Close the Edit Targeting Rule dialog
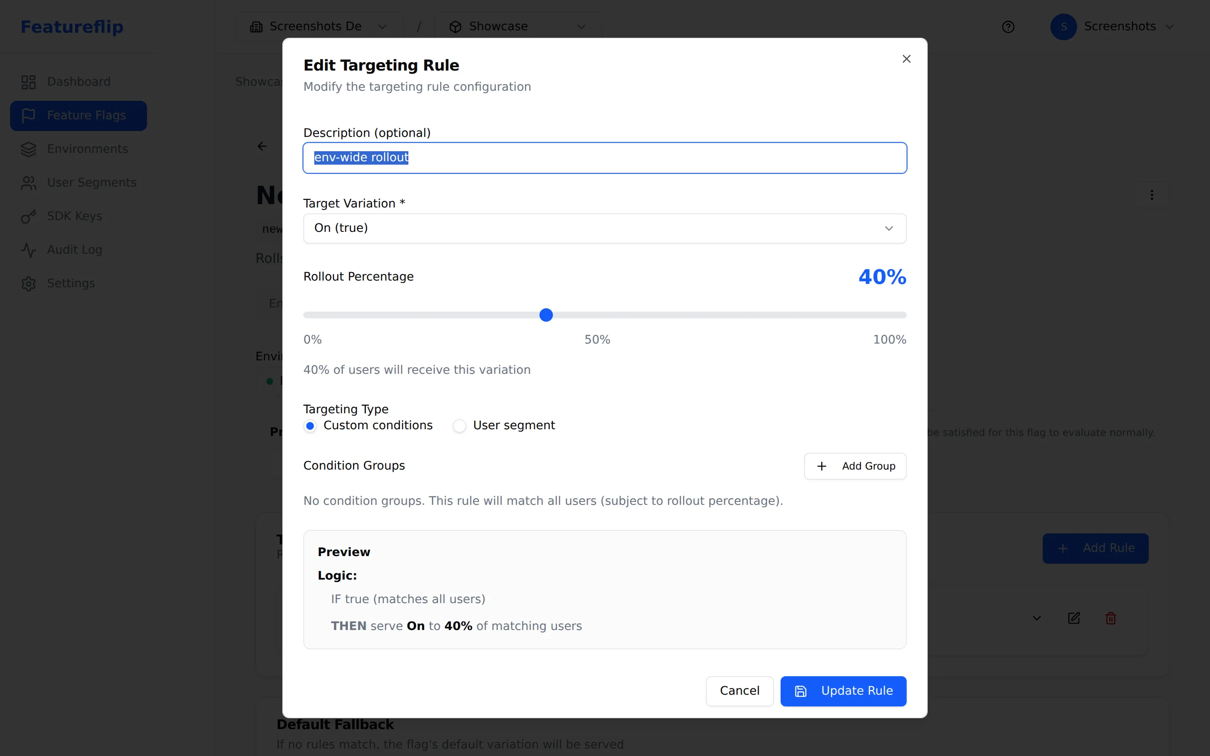The height and width of the screenshot is (756, 1210). [x=906, y=59]
